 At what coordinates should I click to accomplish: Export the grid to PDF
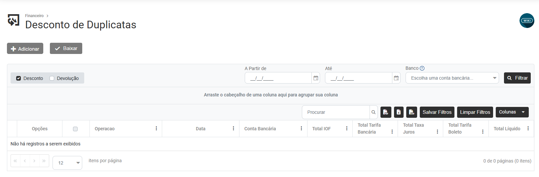pyautogui.click(x=386, y=112)
